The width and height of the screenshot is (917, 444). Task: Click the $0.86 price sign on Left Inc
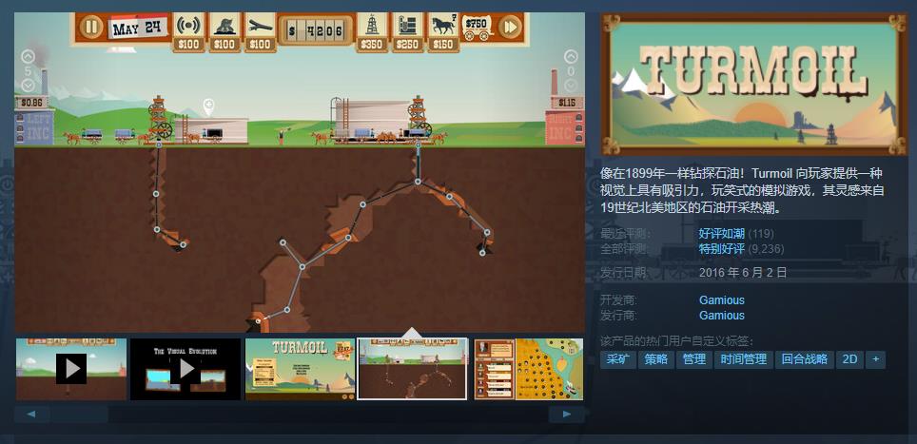point(30,103)
